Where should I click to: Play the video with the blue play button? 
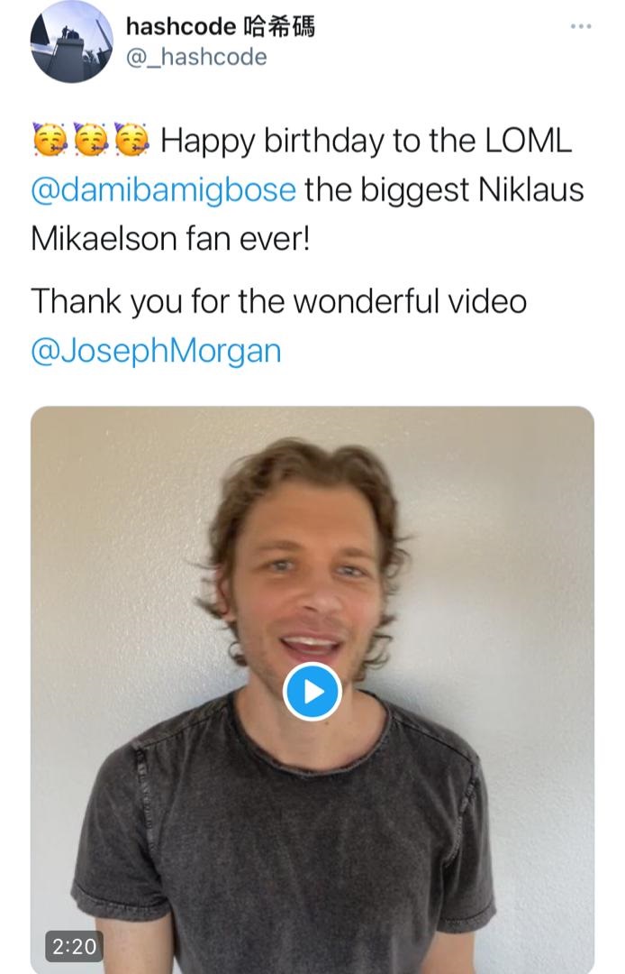(x=312, y=692)
